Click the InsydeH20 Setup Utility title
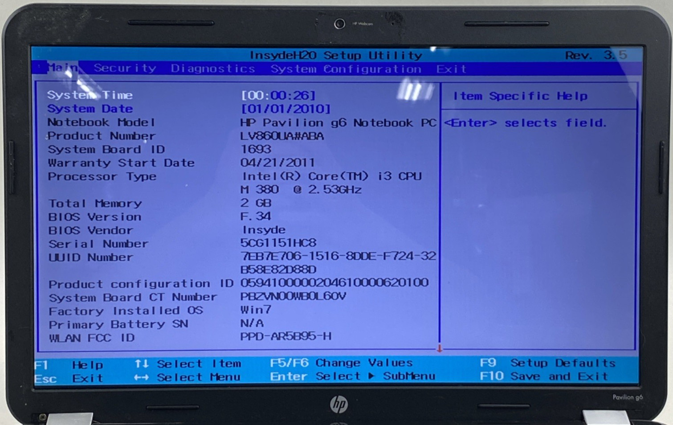673x425 pixels. tap(336, 55)
